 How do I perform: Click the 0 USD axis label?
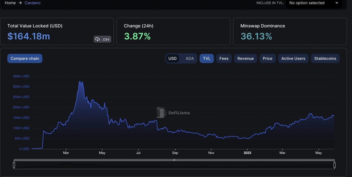pyautogui.click(x=24, y=149)
